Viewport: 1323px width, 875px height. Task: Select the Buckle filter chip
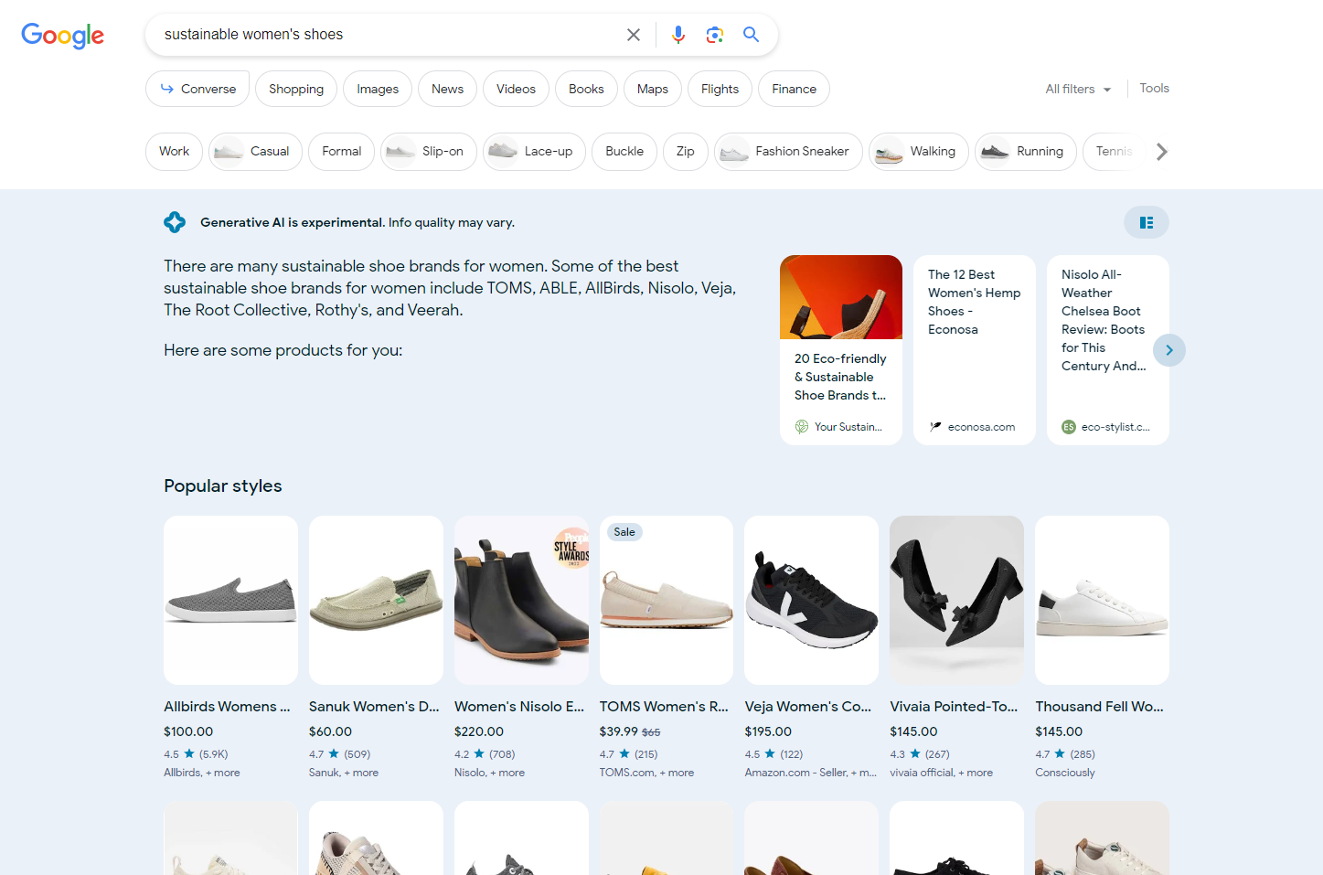(624, 151)
